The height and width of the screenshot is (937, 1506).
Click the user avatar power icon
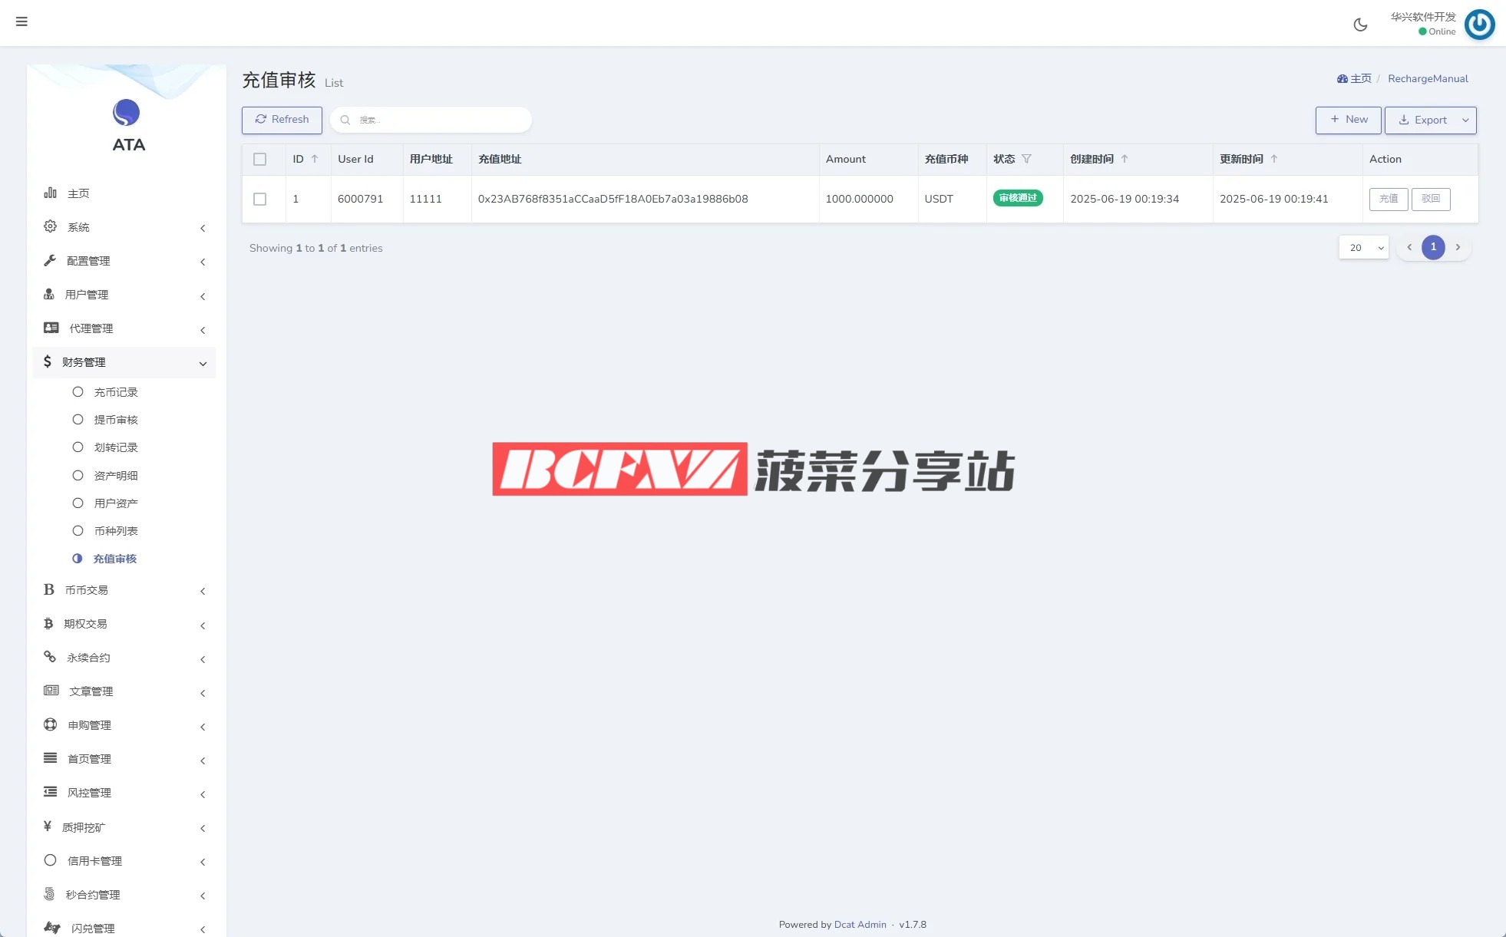tap(1479, 25)
